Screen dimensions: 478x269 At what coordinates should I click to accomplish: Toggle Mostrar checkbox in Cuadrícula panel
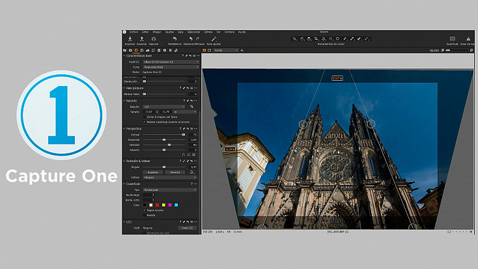[x=144, y=216]
